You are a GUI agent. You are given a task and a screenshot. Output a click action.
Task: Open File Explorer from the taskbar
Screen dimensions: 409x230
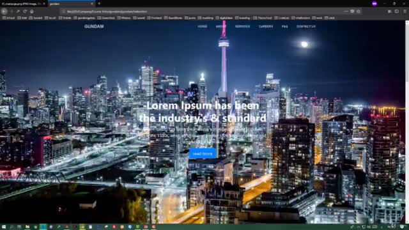click(27, 227)
